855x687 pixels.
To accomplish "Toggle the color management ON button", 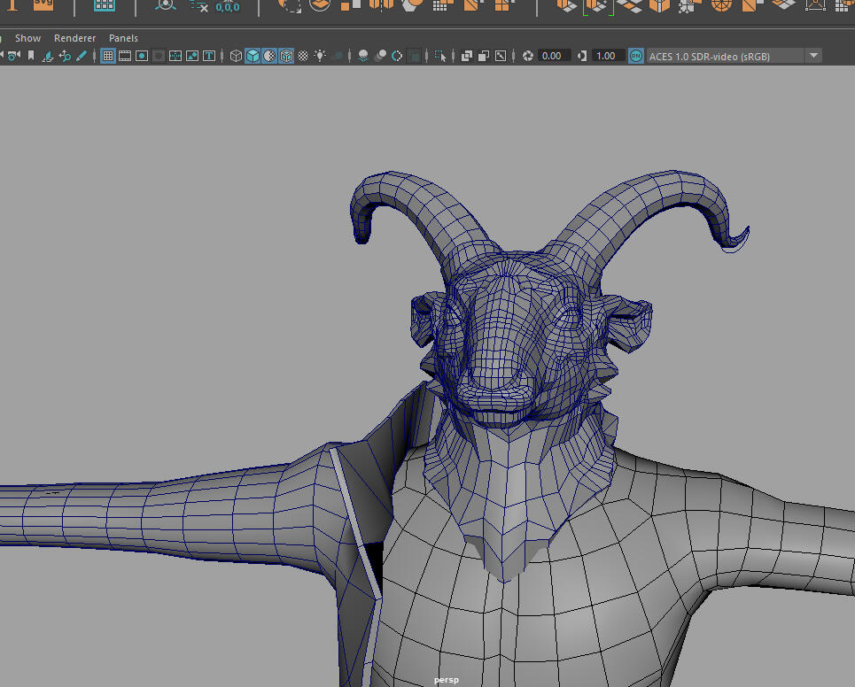I will (x=636, y=56).
